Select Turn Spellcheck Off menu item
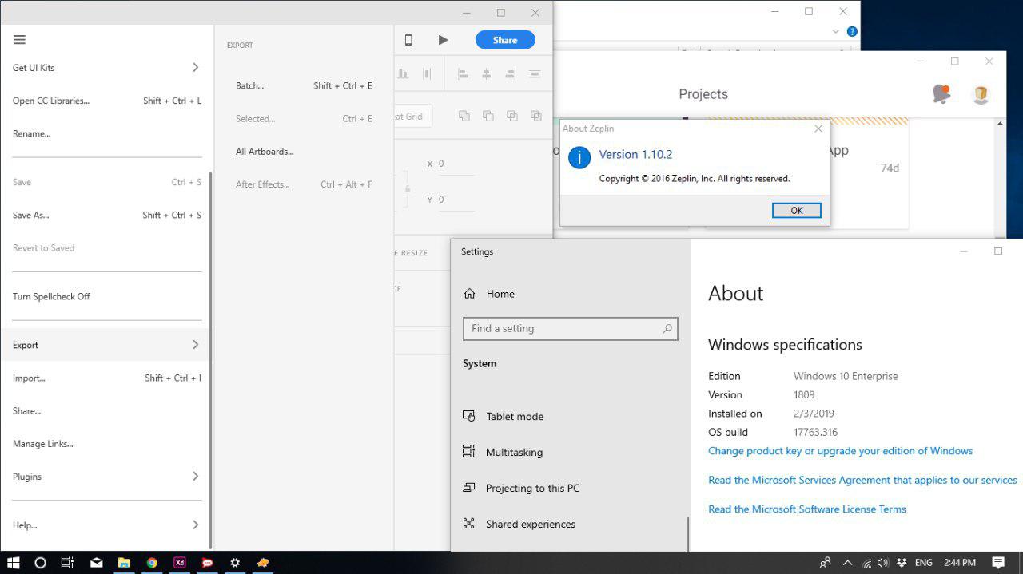 pos(107,297)
